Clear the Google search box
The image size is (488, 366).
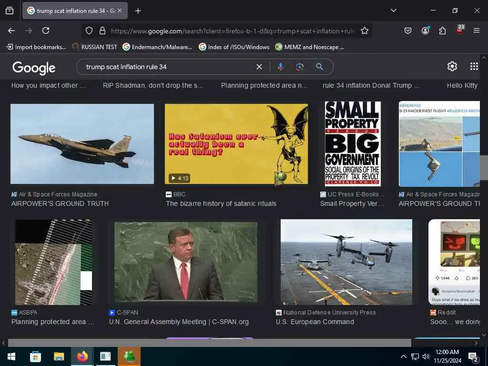tap(259, 67)
